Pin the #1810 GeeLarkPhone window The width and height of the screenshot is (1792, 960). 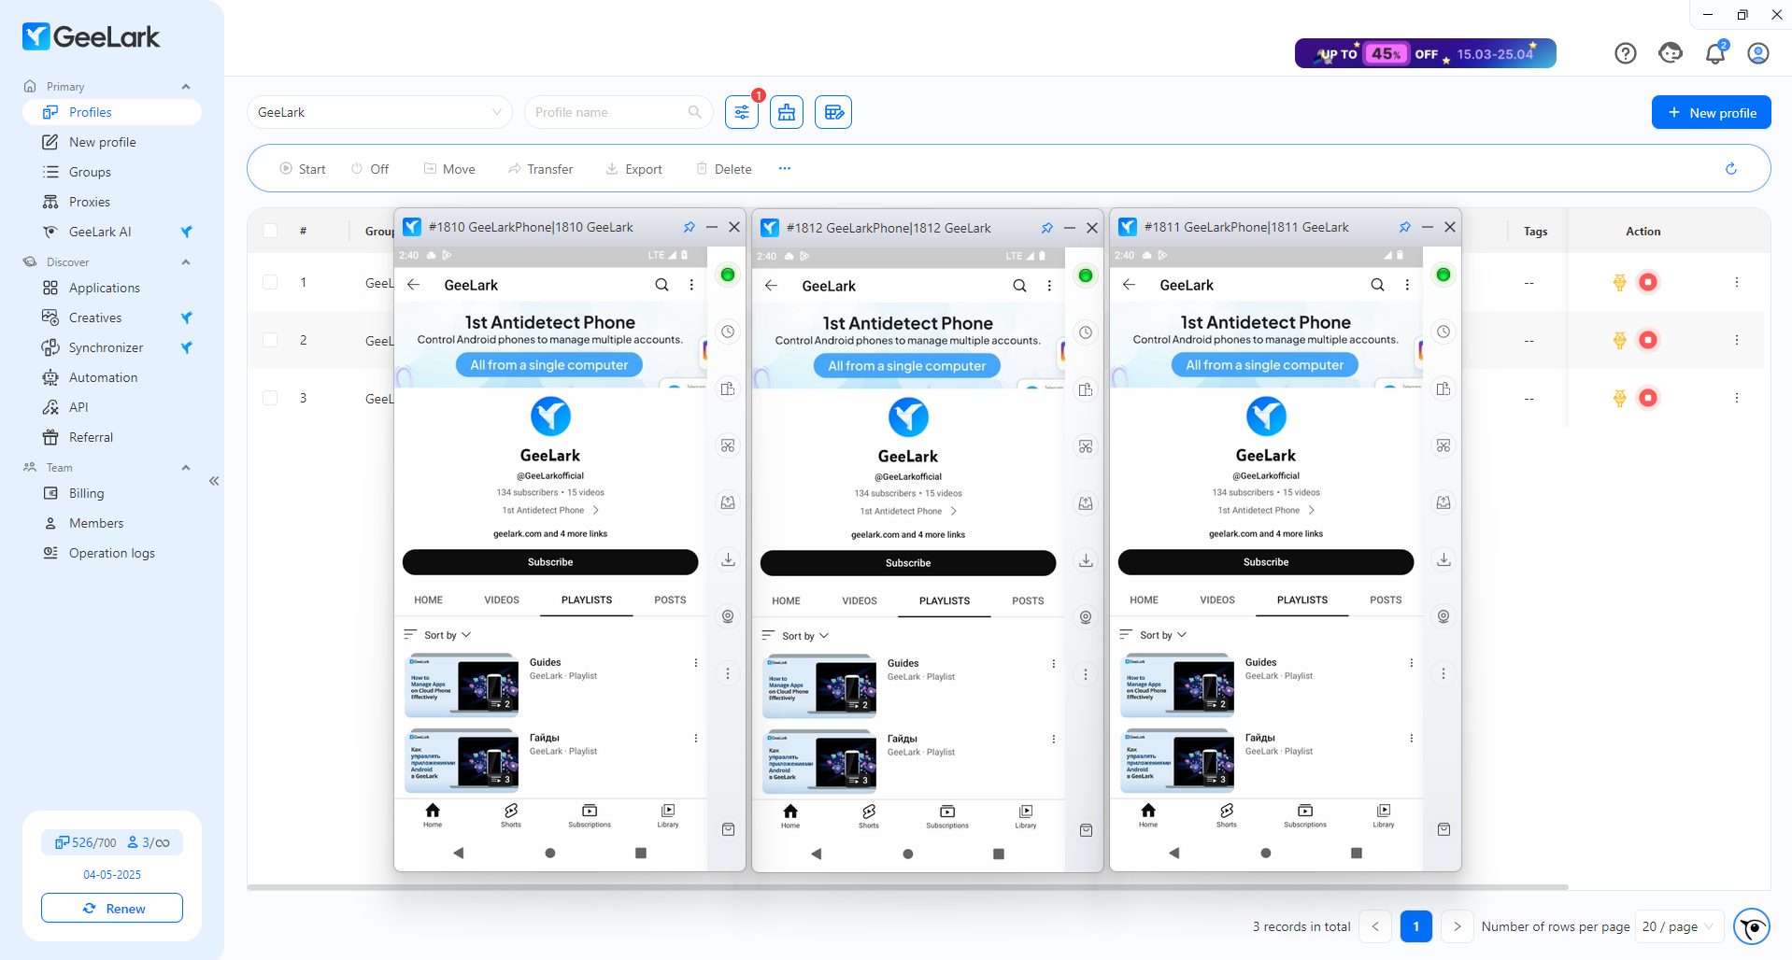tap(689, 227)
